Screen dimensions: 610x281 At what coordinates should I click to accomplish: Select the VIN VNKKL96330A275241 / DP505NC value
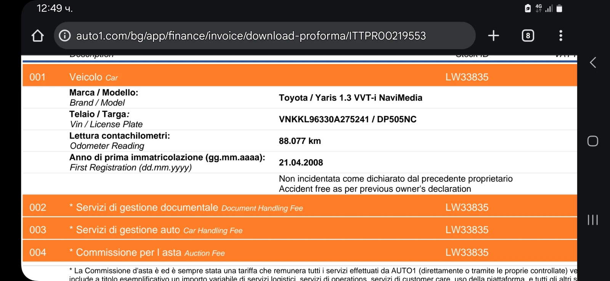pos(347,120)
